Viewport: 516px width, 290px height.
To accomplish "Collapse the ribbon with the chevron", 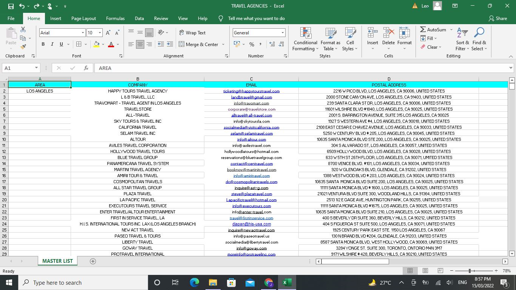I will 511,56.
